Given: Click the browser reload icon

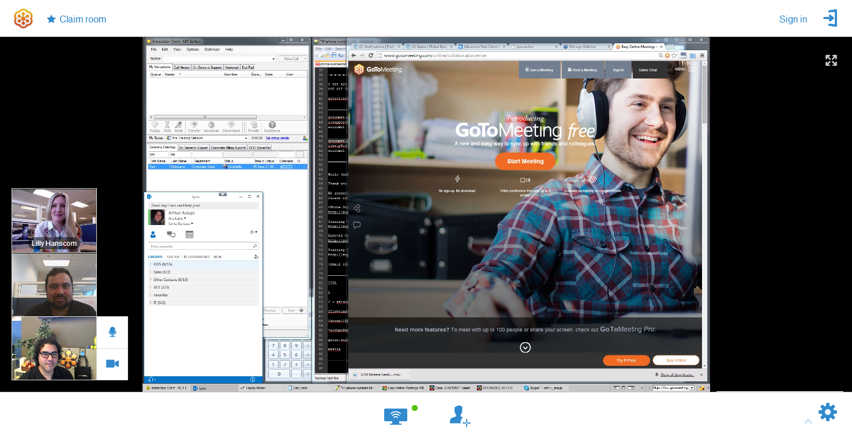Looking at the screenshot, I should [x=371, y=55].
